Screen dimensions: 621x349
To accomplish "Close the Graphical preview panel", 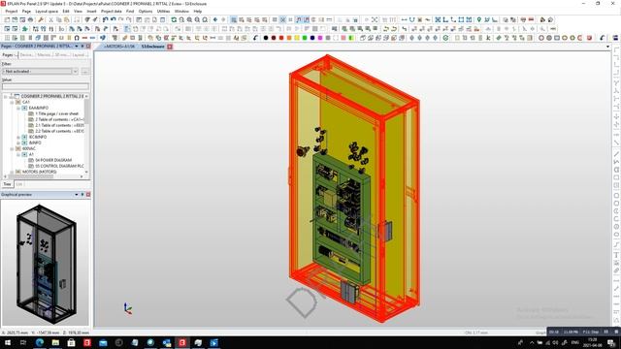I will (88, 195).
